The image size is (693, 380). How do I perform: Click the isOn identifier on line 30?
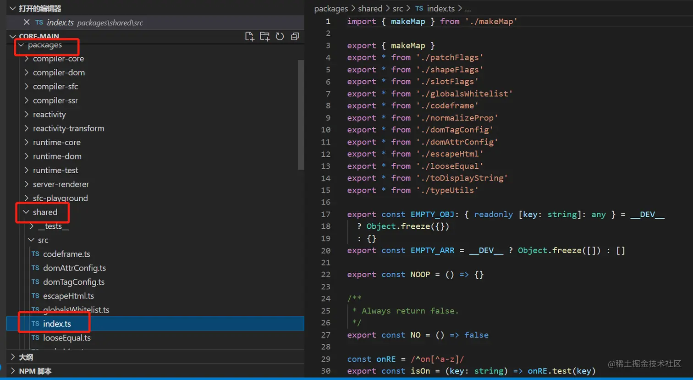pos(420,371)
